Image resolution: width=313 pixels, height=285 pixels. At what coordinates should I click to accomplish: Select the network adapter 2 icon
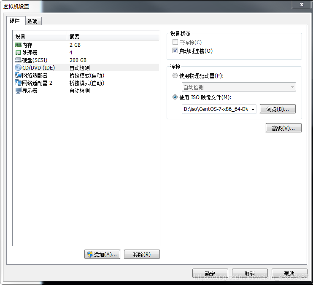(x=18, y=83)
